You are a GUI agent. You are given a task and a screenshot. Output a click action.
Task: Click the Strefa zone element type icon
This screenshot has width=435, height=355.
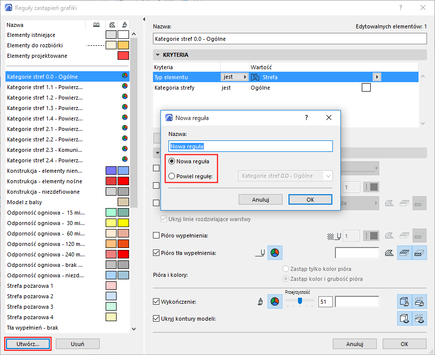pyautogui.click(x=255, y=77)
